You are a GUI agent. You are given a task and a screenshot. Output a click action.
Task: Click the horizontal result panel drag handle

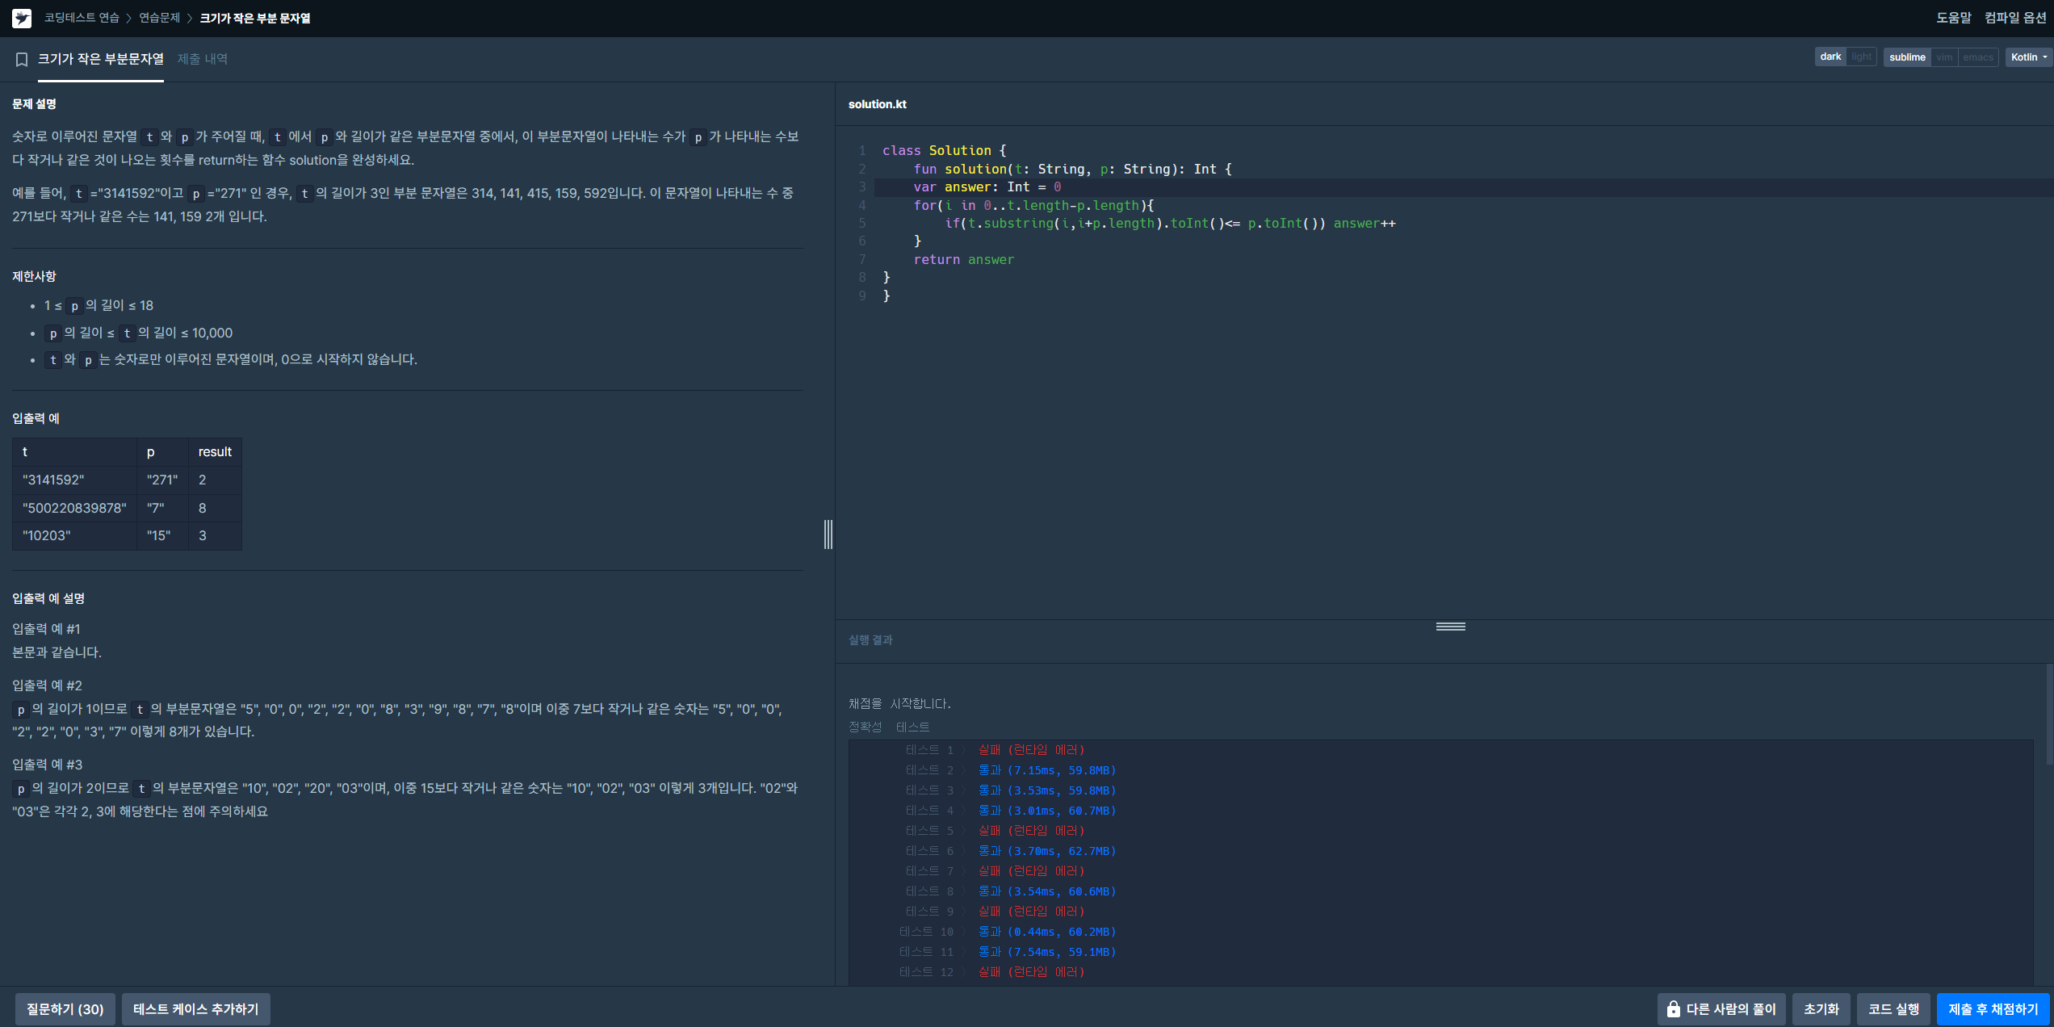(x=1450, y=627)
